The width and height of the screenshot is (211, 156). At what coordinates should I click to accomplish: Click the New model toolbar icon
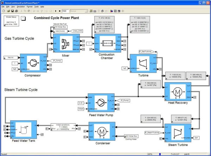(4, 11)
